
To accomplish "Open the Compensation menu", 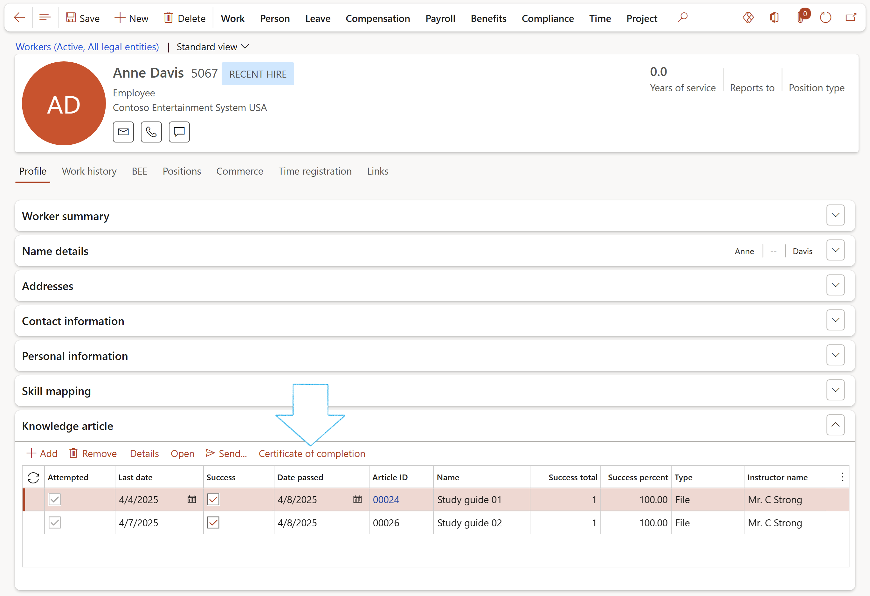I will click(x=378, y=18).
